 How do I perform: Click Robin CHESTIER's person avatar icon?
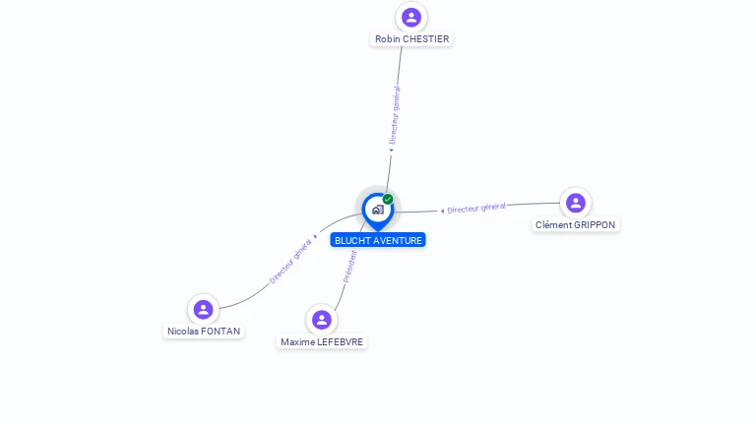[x=411, y=18]
